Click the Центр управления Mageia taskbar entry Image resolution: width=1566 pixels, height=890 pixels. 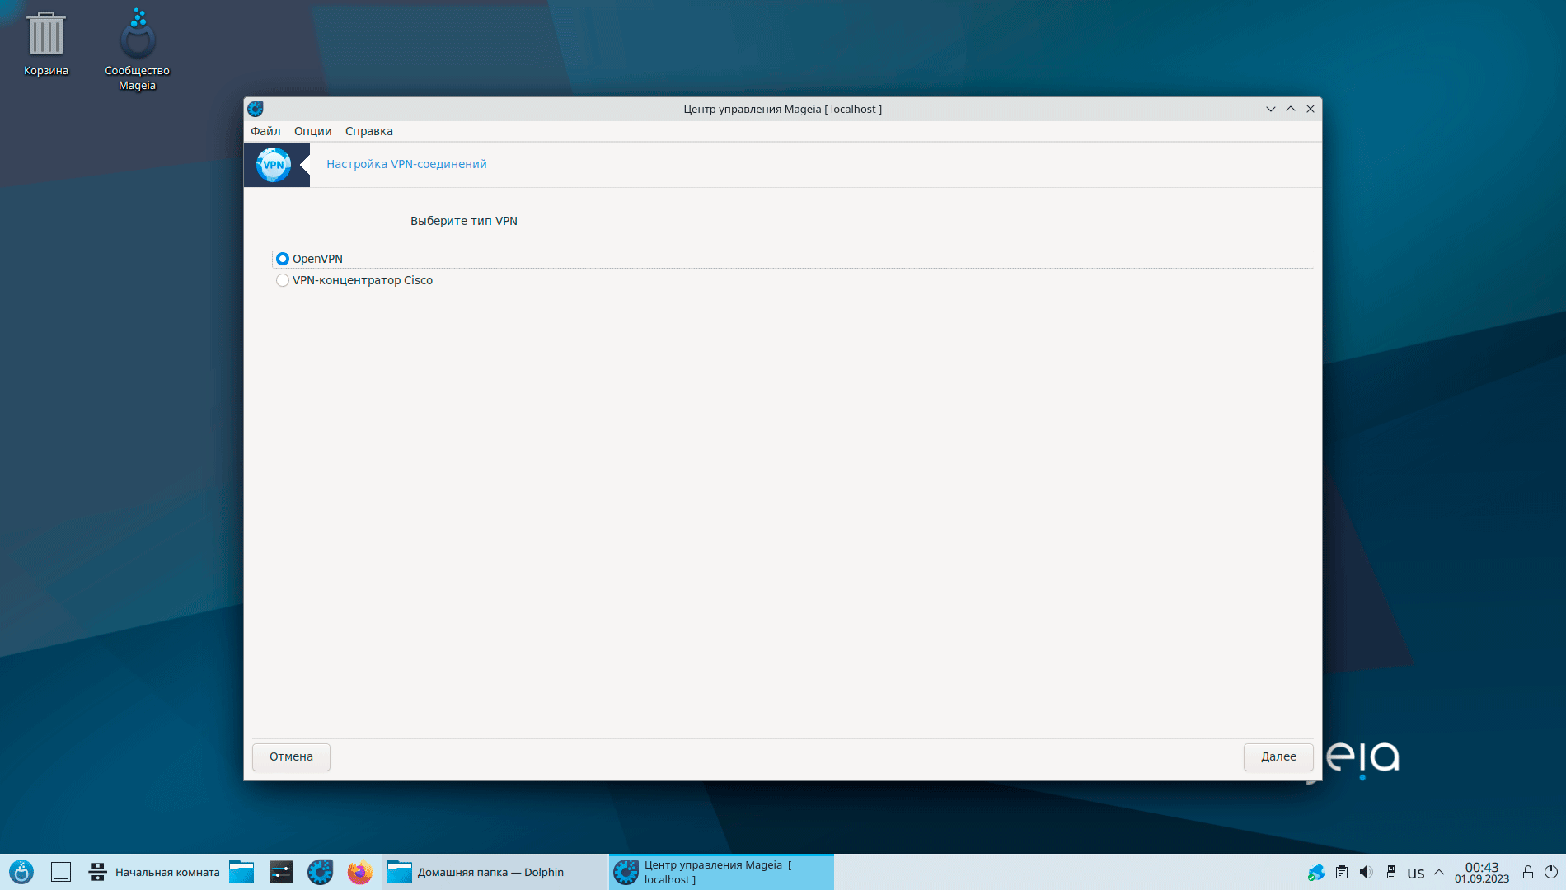pyautogui.click(x=721, y=872)
